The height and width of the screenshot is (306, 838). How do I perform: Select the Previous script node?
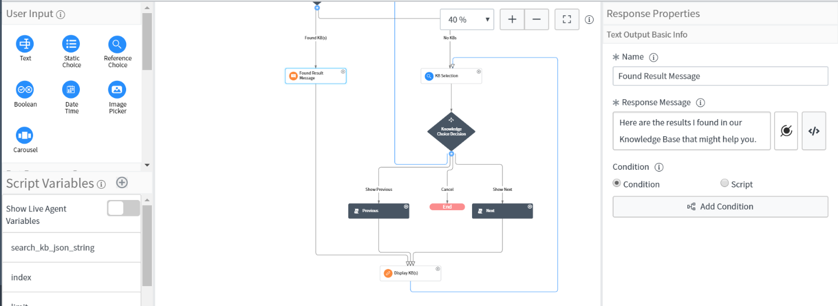pyautogui.click(x=378, y=211)
